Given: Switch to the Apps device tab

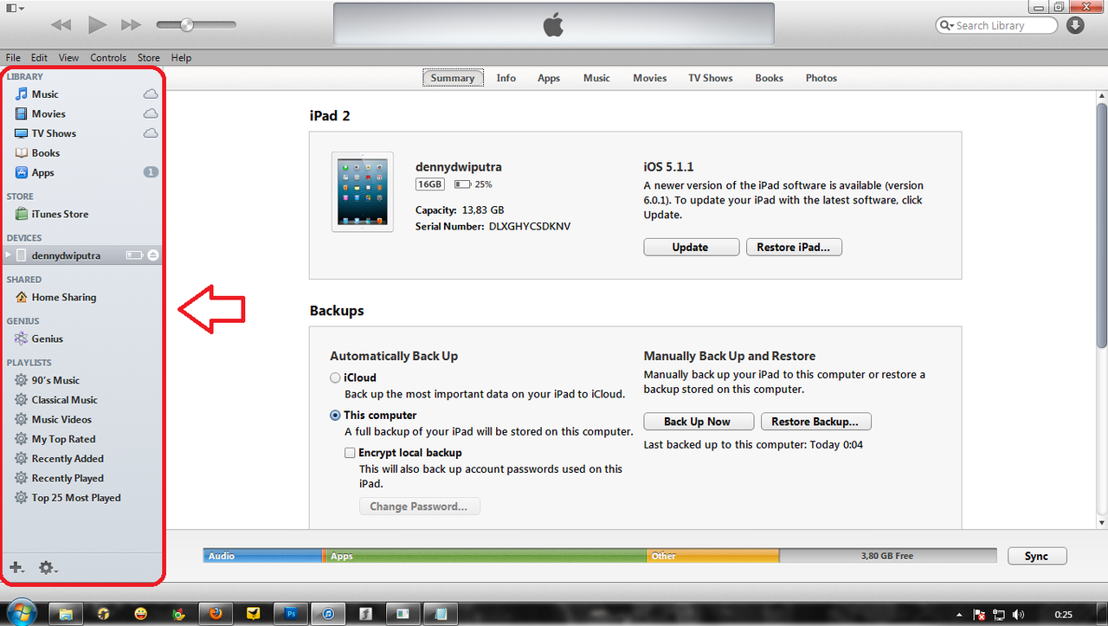Looking at the screenshot, I should 549,78.
